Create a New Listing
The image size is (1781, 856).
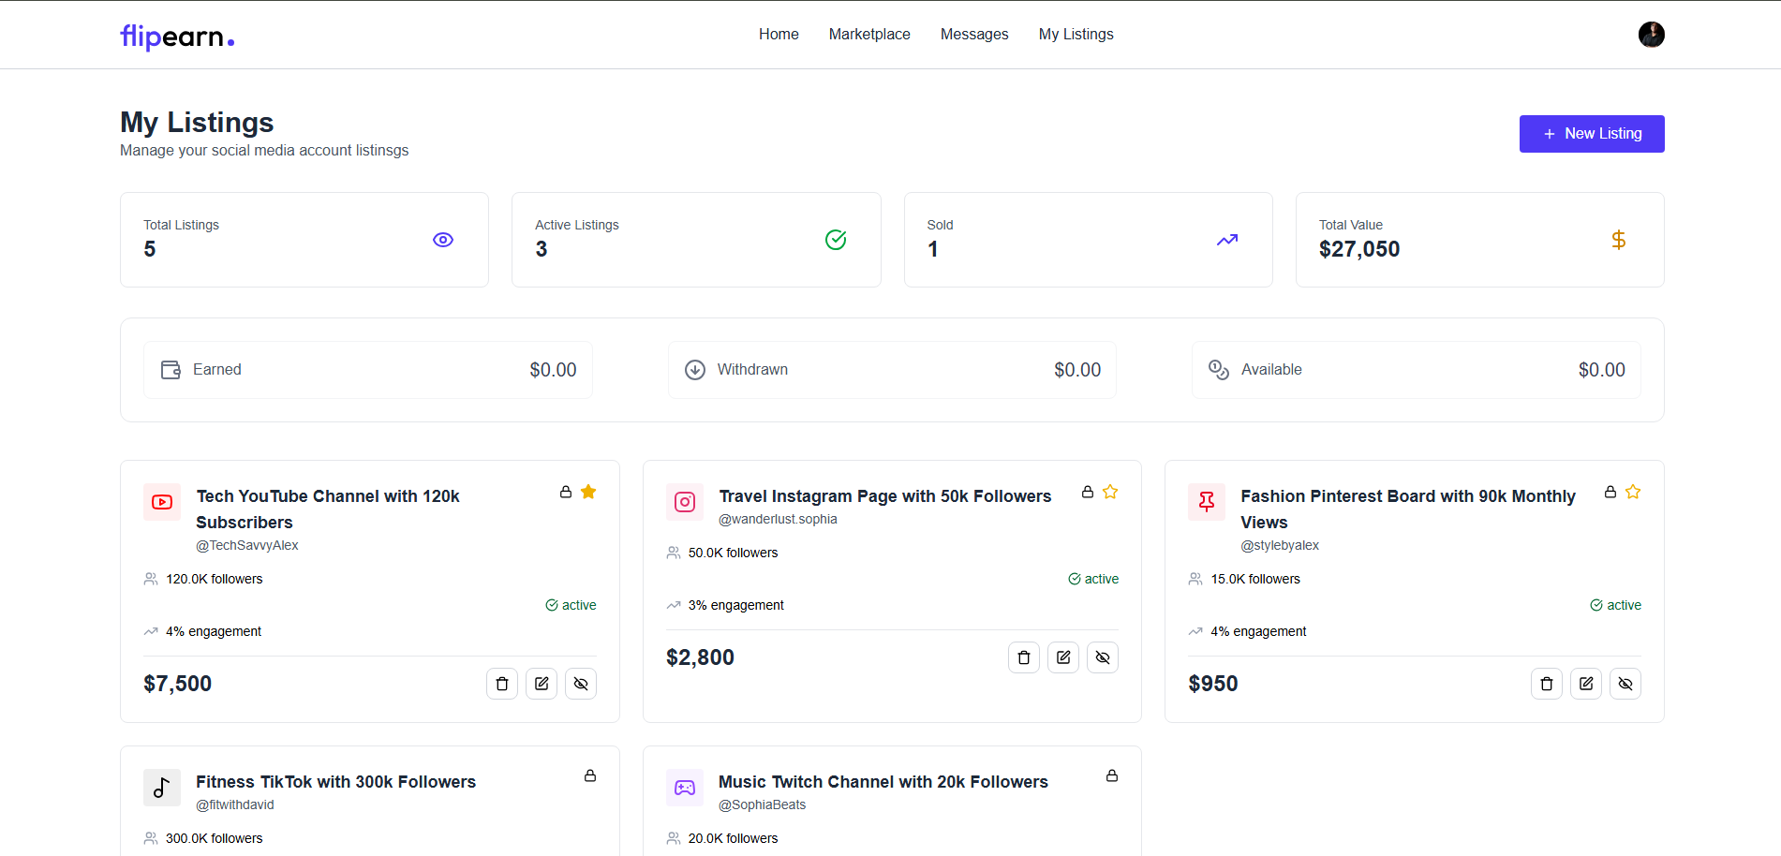1592,134
